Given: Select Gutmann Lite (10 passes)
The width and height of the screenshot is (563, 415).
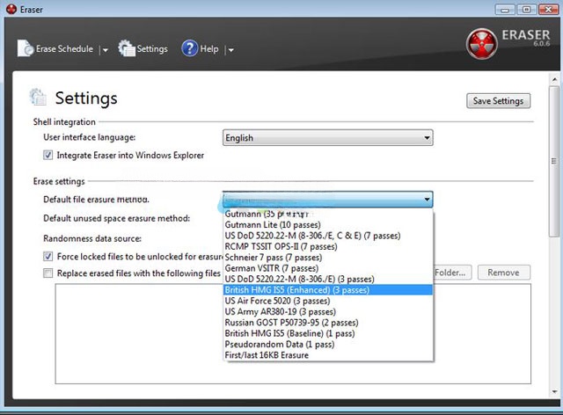Looking at the screenshot, I should pos(328,225).
